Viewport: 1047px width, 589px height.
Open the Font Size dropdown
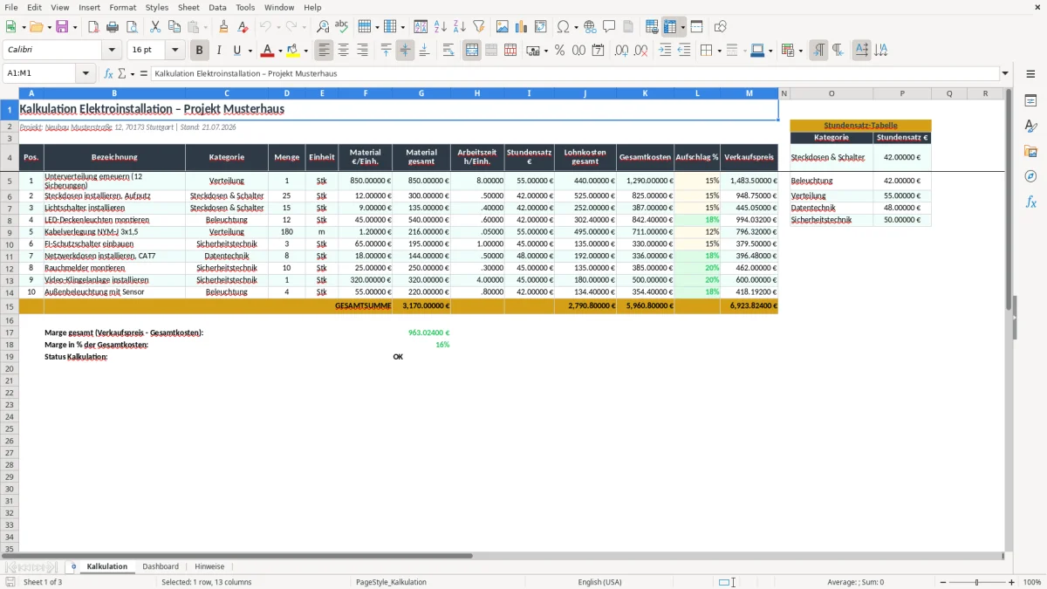coord(174,51)
